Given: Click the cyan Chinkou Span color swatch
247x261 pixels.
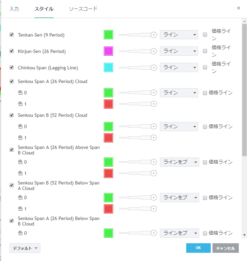Looking at the screenshot, I should 108,68.
